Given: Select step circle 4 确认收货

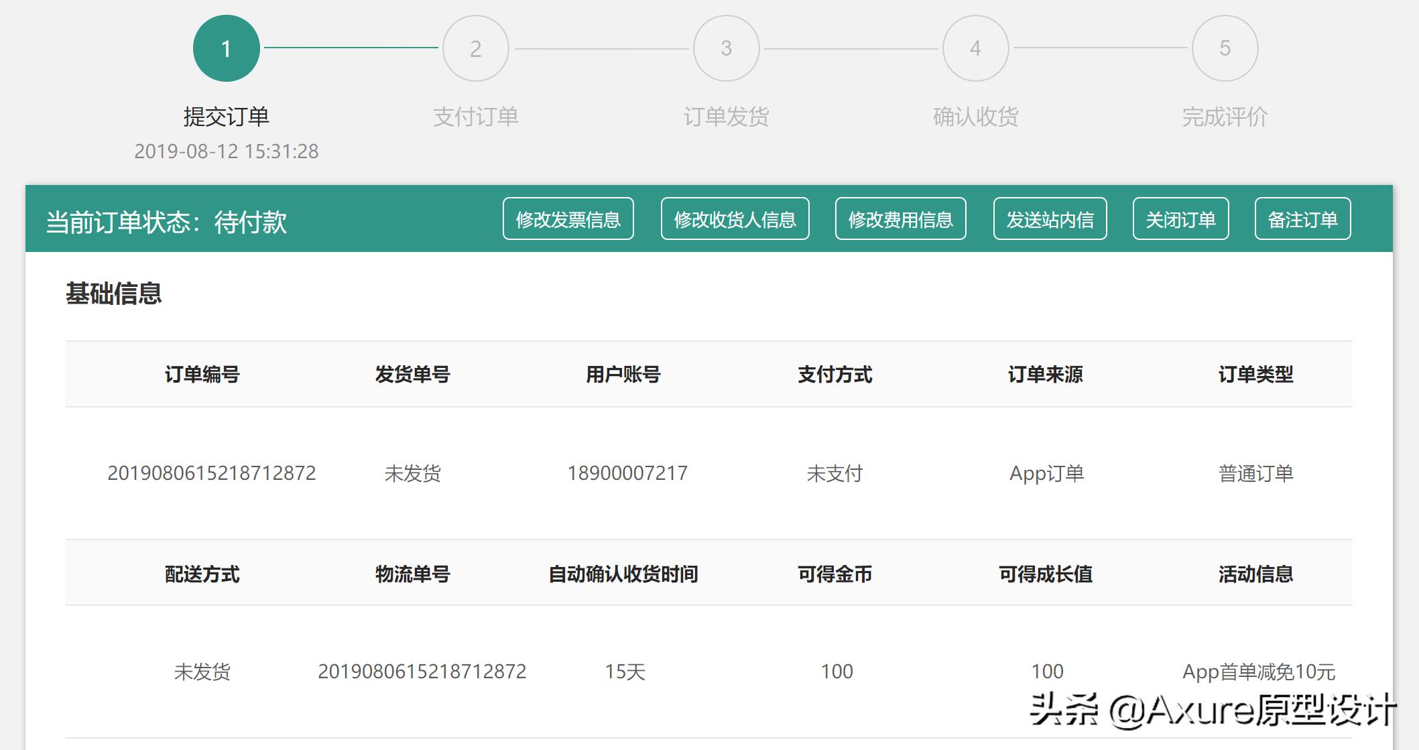Looking at the screenshot, I should point(975,48).
